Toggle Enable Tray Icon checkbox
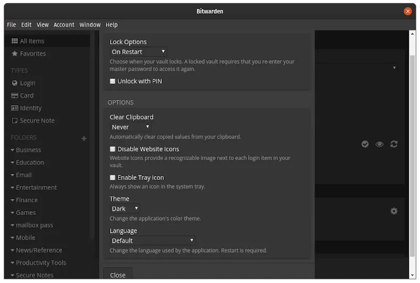The height and width of the screenshot is (283, 420). point(112,178)
